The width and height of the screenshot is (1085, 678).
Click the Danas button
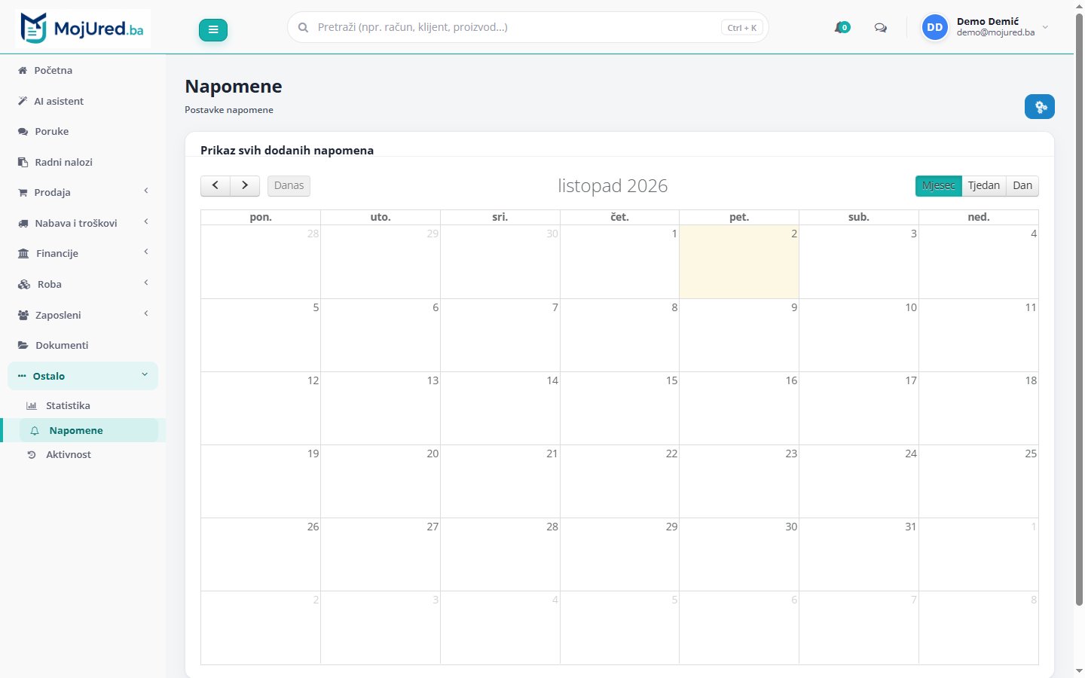pos(289,185)
